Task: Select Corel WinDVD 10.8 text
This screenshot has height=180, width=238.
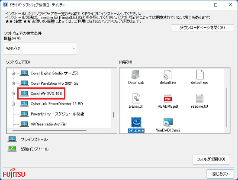Action: pos(46,93)
